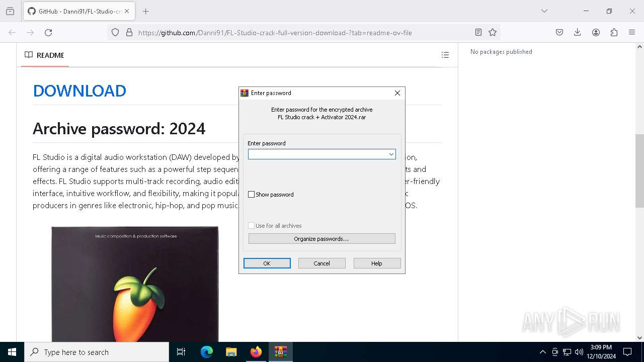Open the password history dropdown arrow
The height and width of the screenshot is (362, 644).
pyautogui.click(x=391, y=154)
